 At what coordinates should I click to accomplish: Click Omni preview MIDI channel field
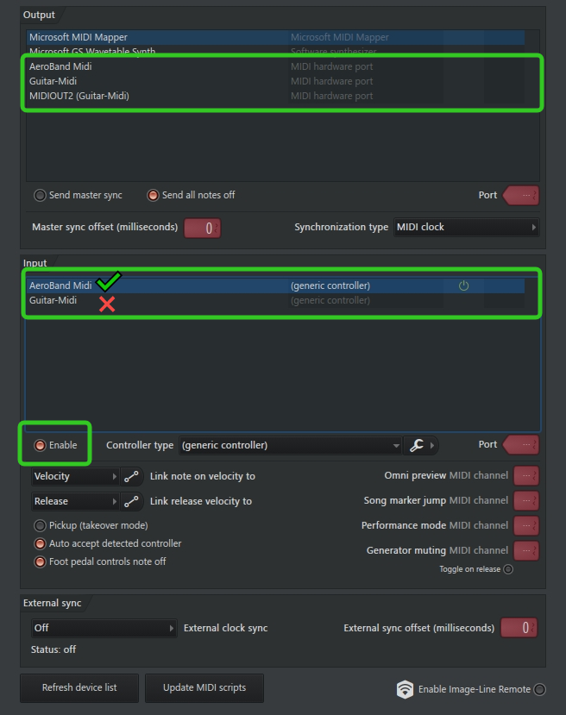(526, 475)
